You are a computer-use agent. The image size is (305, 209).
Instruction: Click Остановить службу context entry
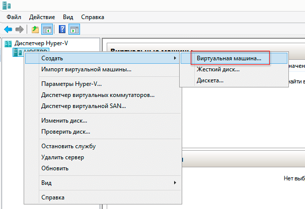[103, 146]
